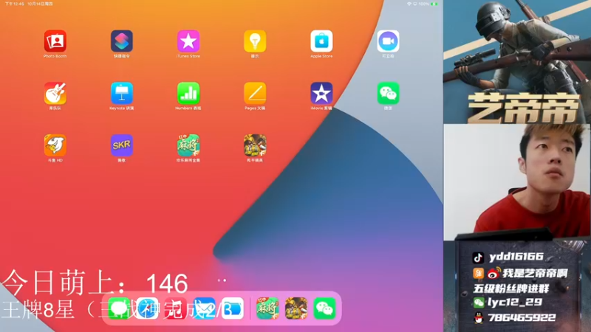Open Safari in the dock
Viewport: 591px width, 332px height.
point(147,308)
